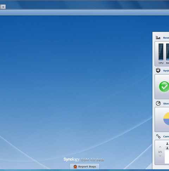Click the Resource Monitor widget title
Screen dimensions: 169x171
tap(166, 38)
